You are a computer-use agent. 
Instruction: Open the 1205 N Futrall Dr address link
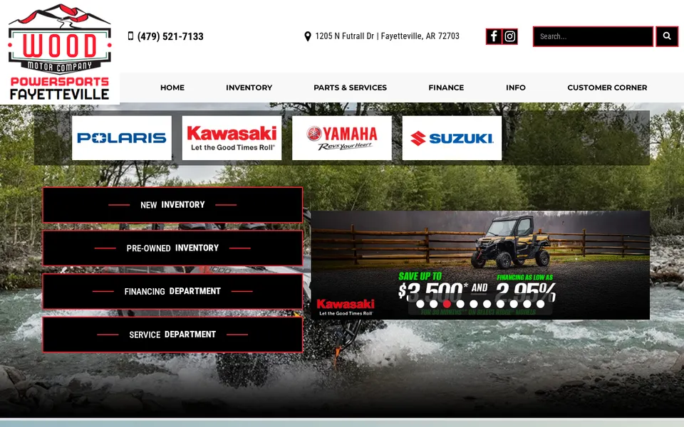388,36
